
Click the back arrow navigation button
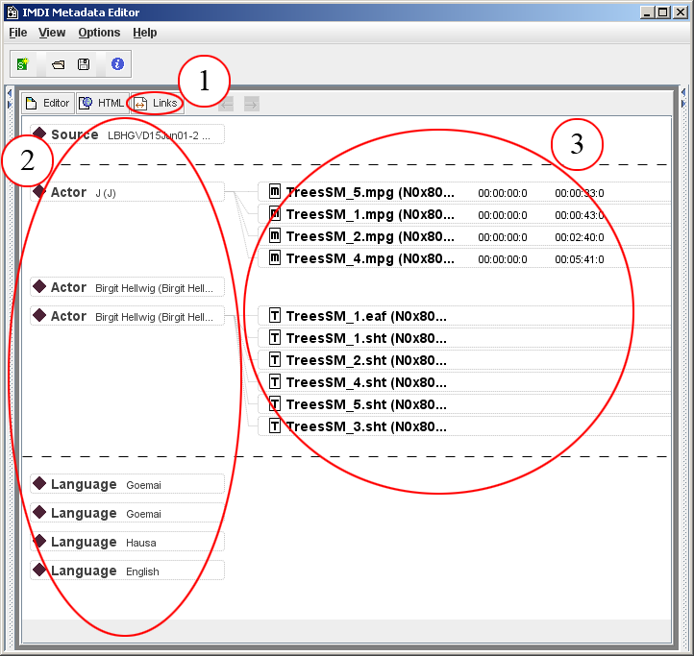(x=226, y=105)
